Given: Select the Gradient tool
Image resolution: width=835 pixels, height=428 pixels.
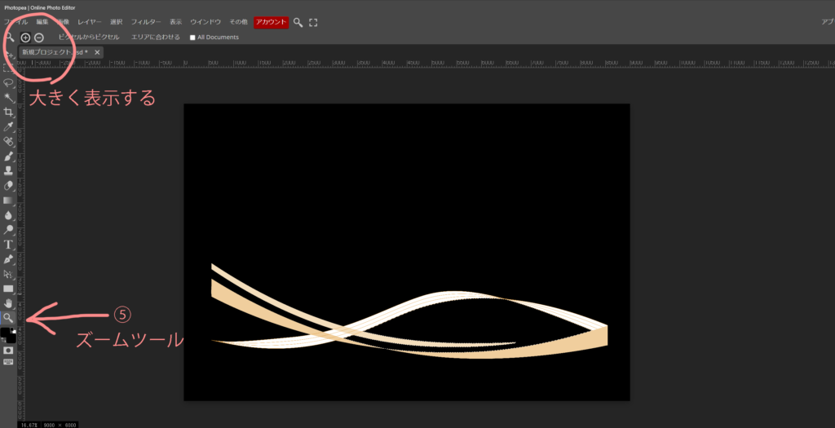Looking at the screenshot, I should (x=9, y=200).
